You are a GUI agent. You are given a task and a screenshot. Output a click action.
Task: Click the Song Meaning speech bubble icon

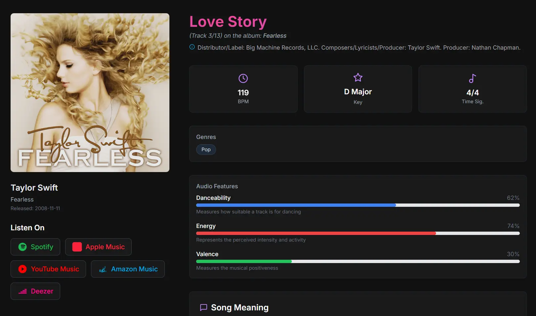(x=203, y=307)
